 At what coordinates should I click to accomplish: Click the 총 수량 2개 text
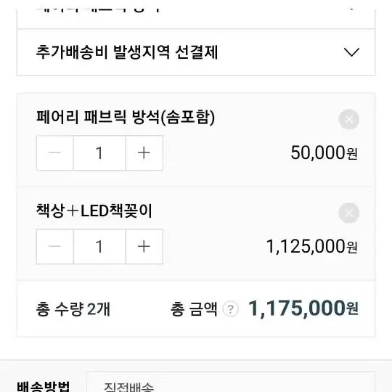(73, 309)
